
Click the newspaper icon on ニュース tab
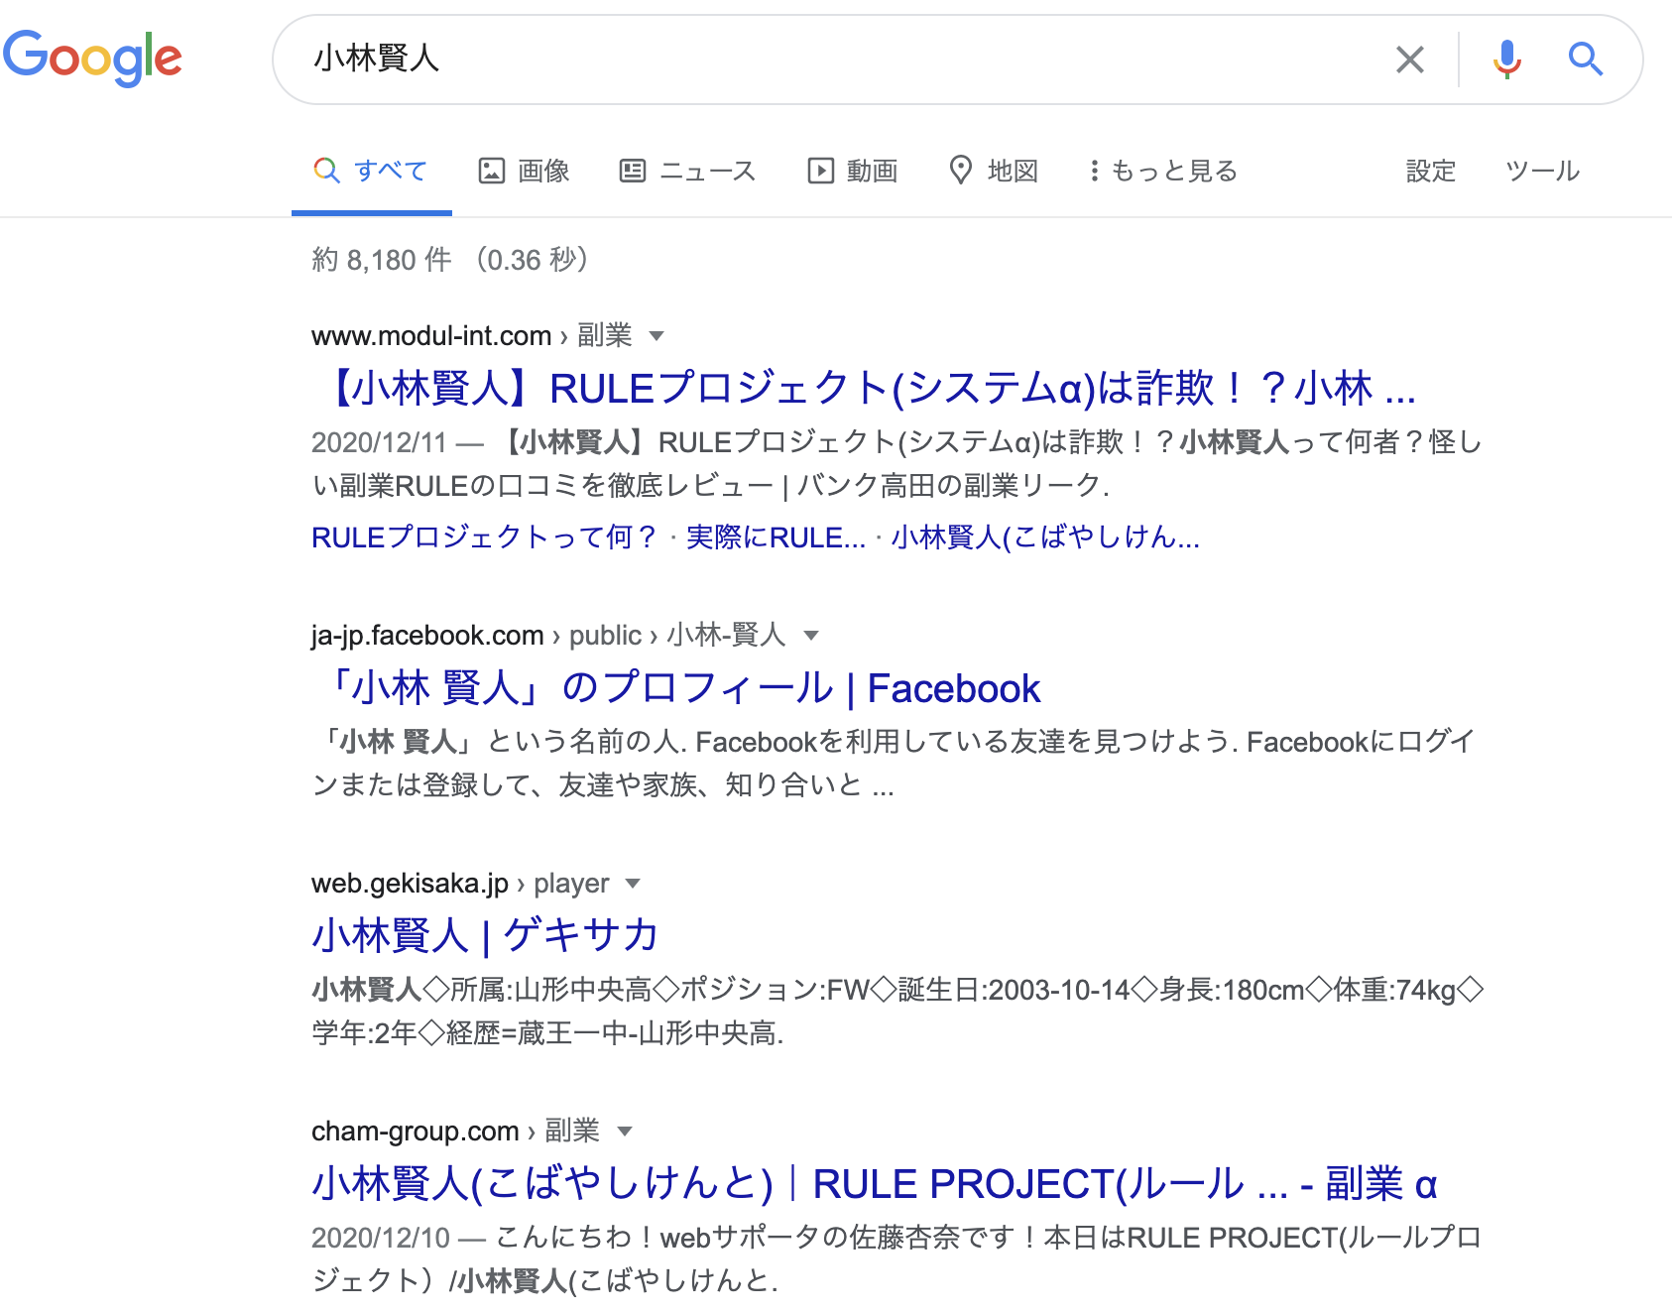click(x=633, y=171)
